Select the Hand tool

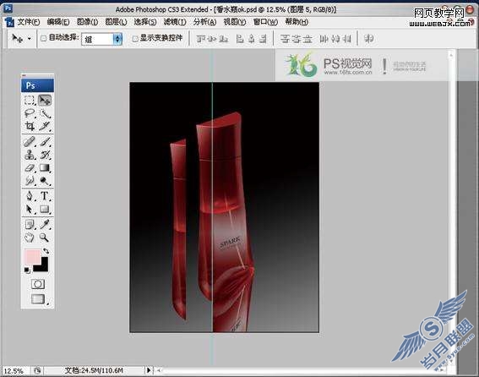click(30, 238)
